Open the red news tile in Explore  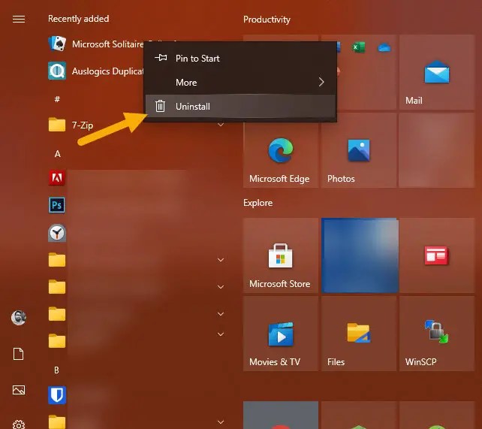pyautogui.click(x=436, y=256)
